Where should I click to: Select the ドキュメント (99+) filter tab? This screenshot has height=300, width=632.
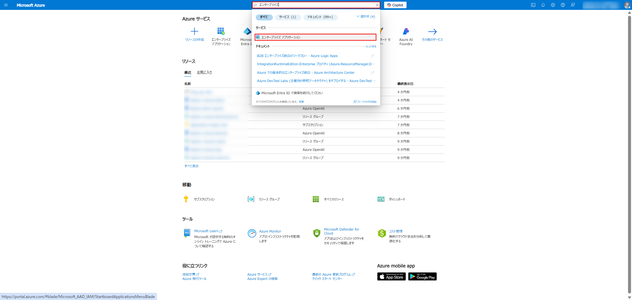tap(320, 17)
